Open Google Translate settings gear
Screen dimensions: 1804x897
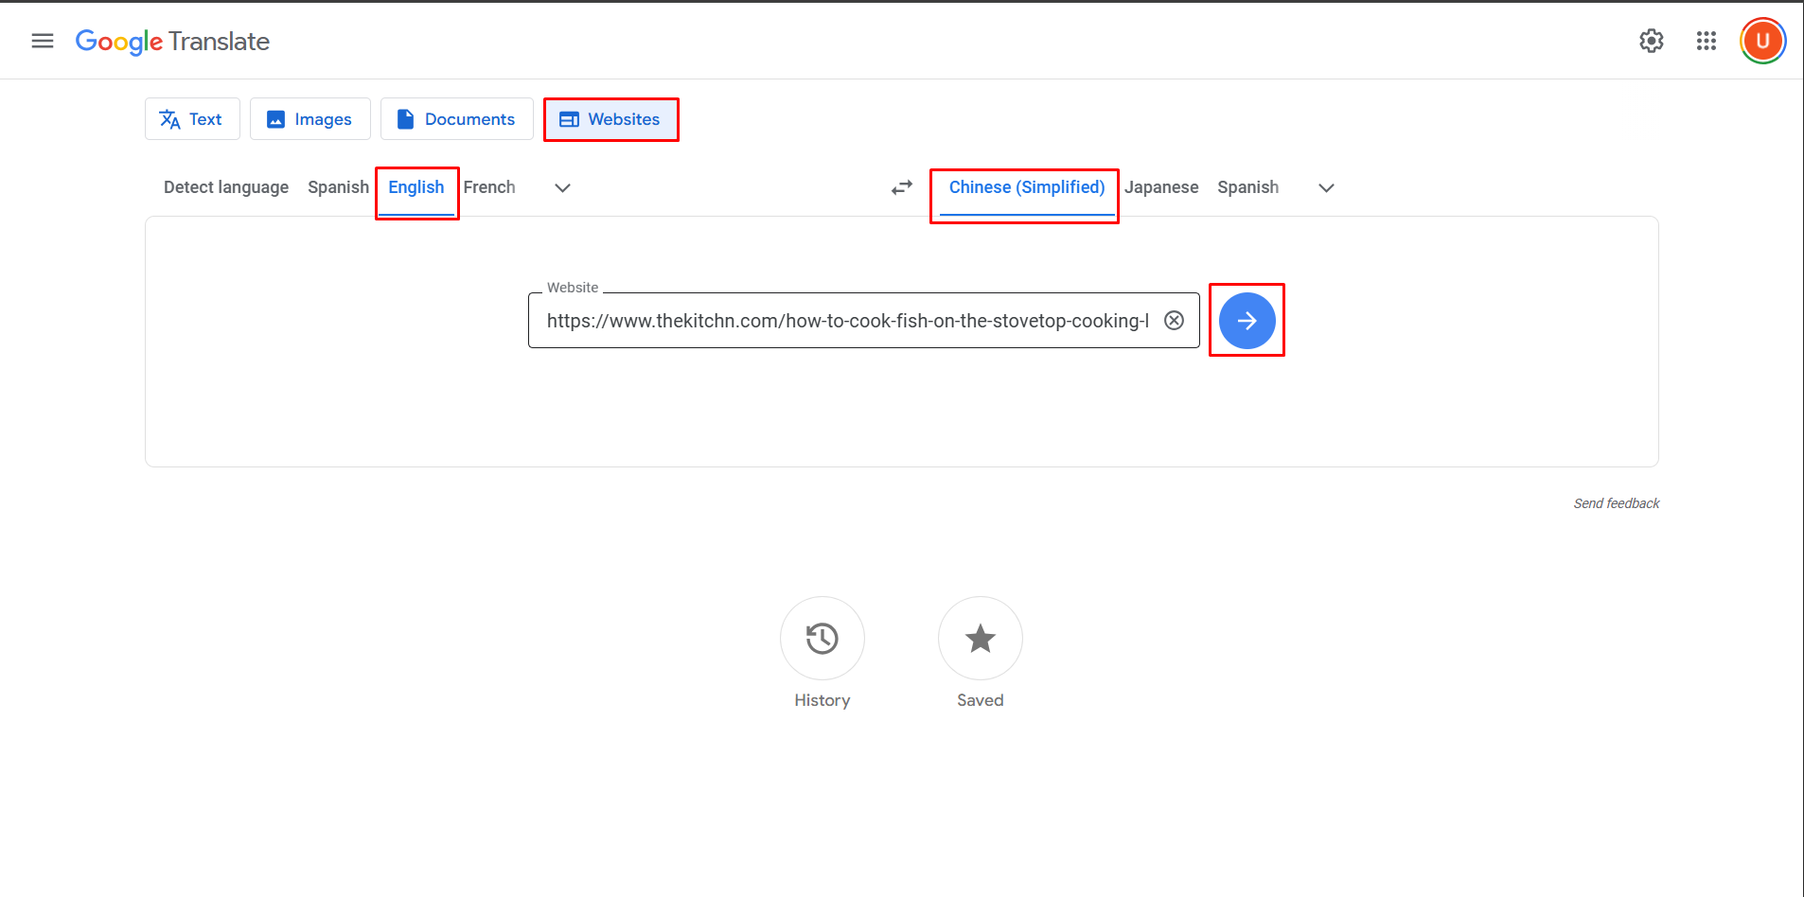click(x=1651, y=40)
